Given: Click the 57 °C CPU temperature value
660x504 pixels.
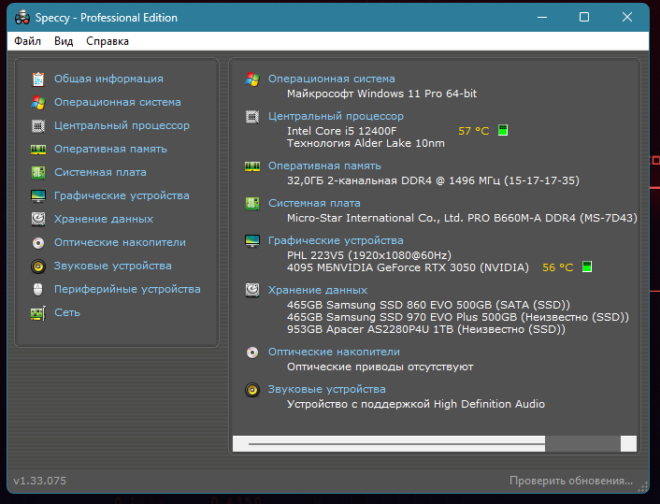Looking at the screenshot, I should [x=474, y=131].
